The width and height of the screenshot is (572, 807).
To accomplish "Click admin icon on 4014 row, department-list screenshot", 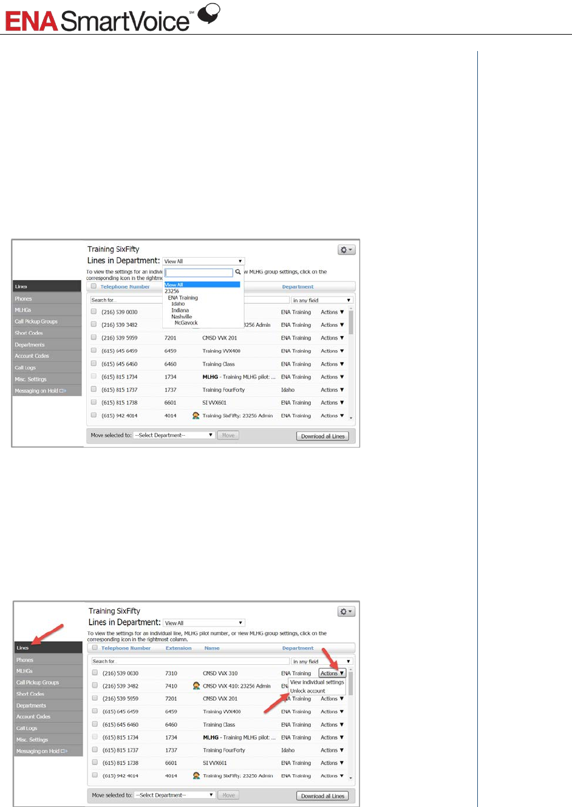I will [196, 416].
